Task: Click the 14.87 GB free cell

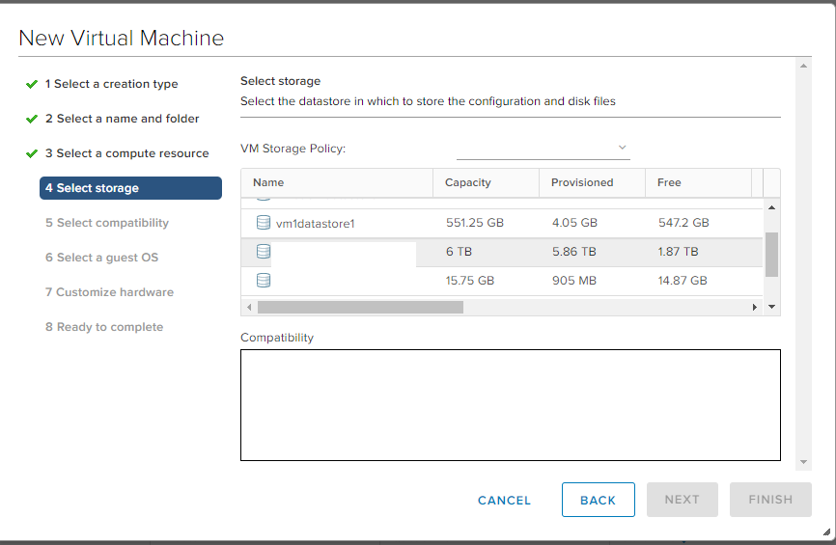Action: 683,281
